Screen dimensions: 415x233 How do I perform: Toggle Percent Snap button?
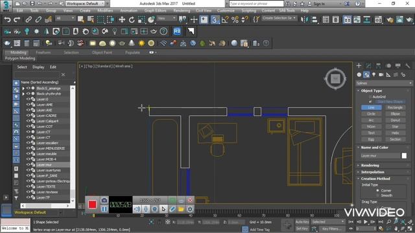point(235,19)
